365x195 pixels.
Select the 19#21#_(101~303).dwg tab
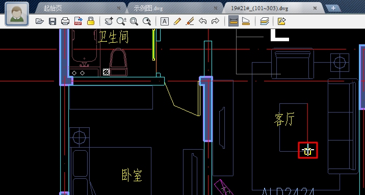tap(259, 8)
